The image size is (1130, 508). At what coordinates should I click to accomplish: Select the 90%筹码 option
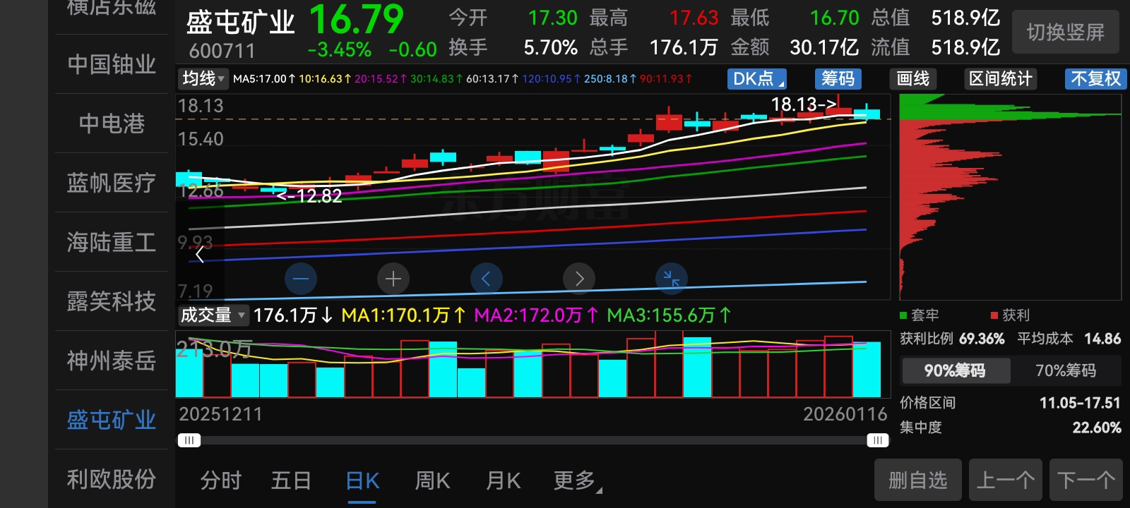pyautogui.click(x=955, y=370)
